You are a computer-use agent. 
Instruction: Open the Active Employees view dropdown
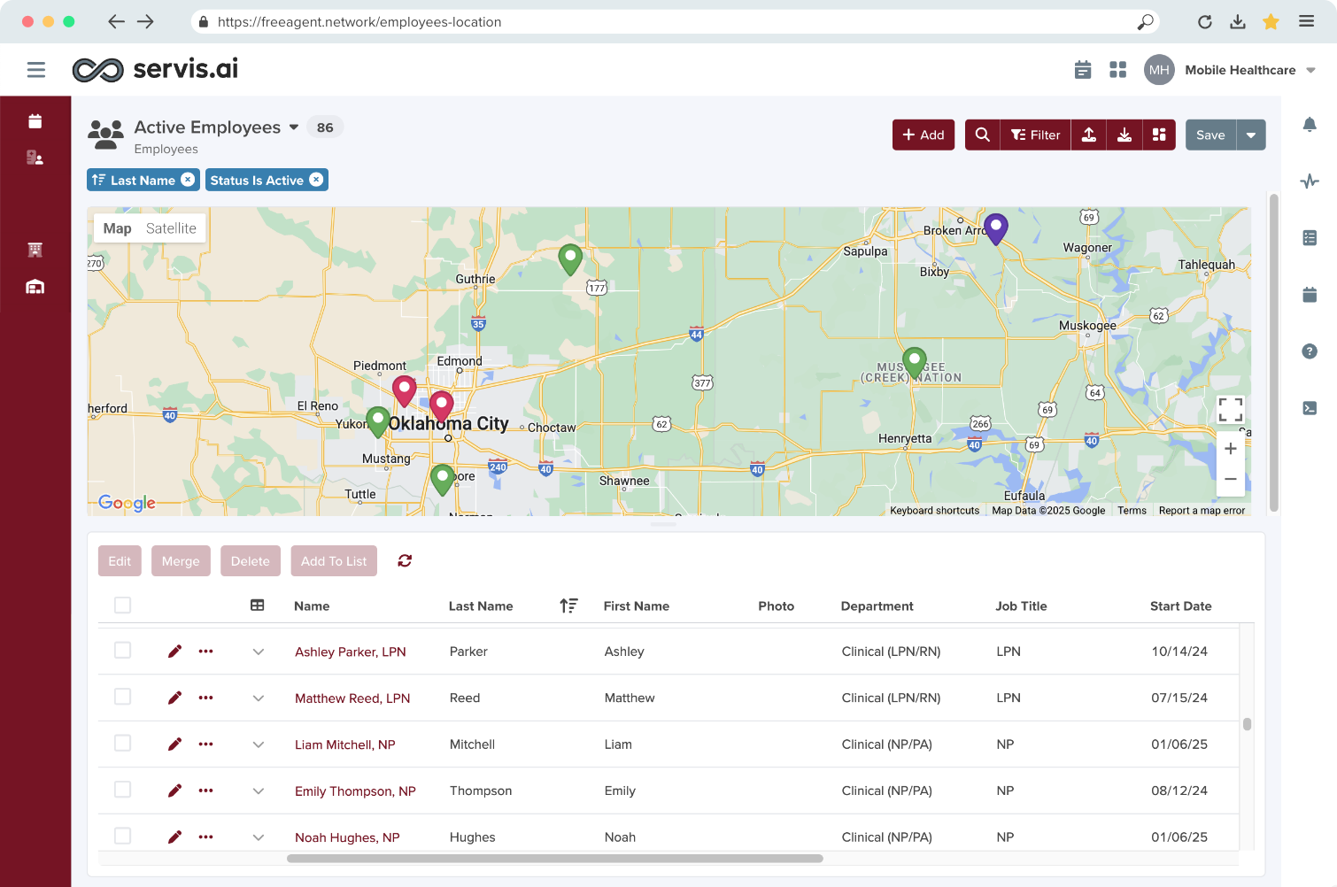294,127
